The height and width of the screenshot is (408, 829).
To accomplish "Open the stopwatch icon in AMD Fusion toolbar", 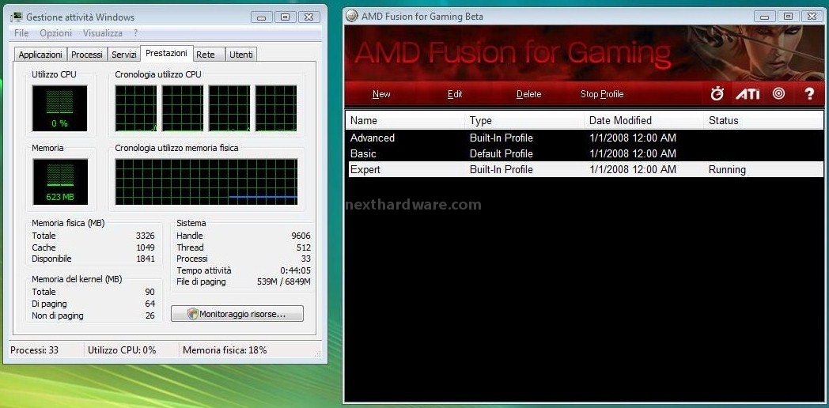I will [x=717, y=94].
